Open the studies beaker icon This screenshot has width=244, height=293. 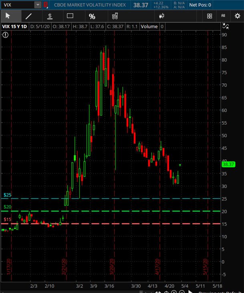115,16
